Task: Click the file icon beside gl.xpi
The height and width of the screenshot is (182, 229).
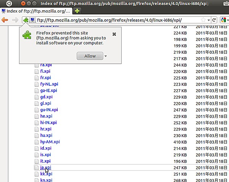Action: pyautogui.click(x=37, y=104)
